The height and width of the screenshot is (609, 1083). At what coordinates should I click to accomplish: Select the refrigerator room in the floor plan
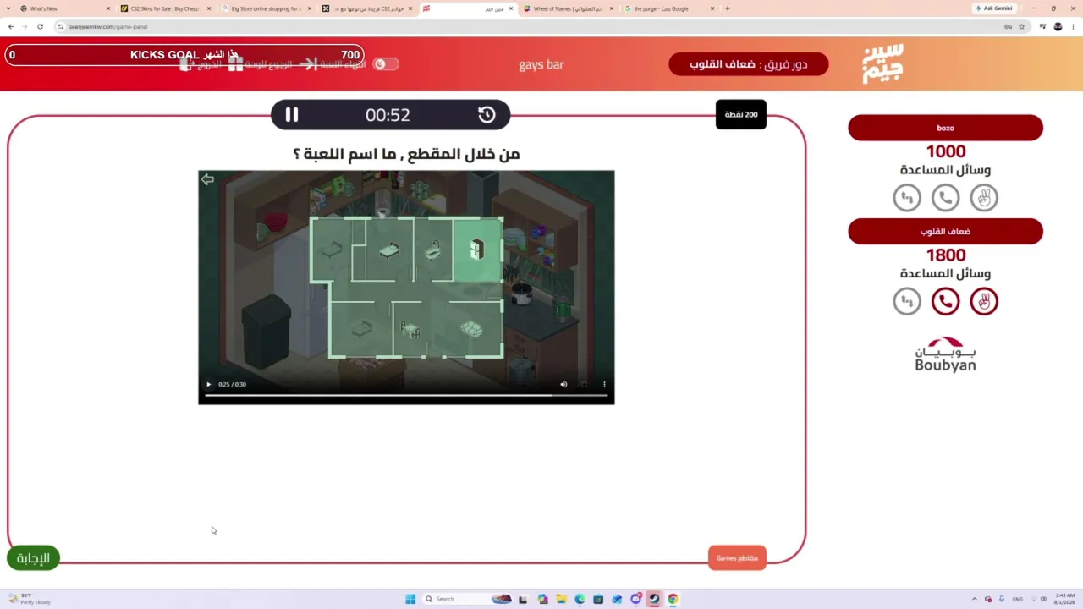tap(477, 249)
